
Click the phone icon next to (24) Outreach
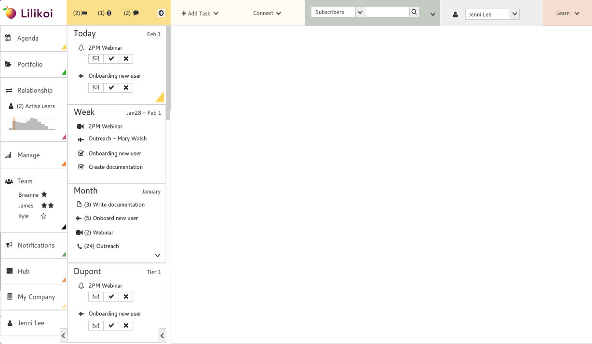(x=80, y=246)
